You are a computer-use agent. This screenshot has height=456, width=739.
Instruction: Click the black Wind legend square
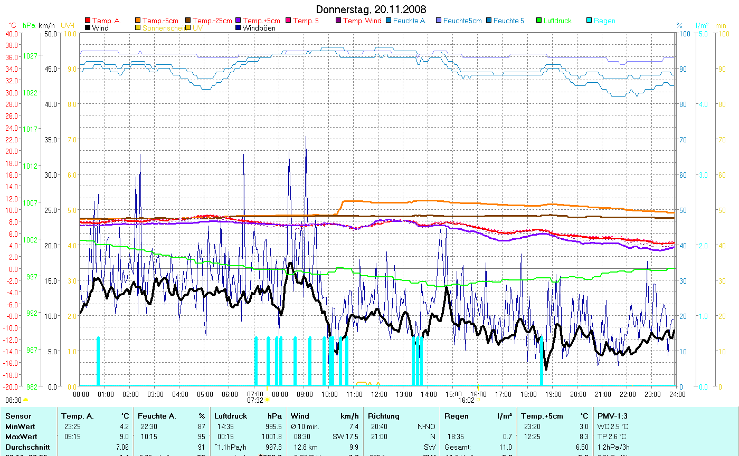[88, 28]
